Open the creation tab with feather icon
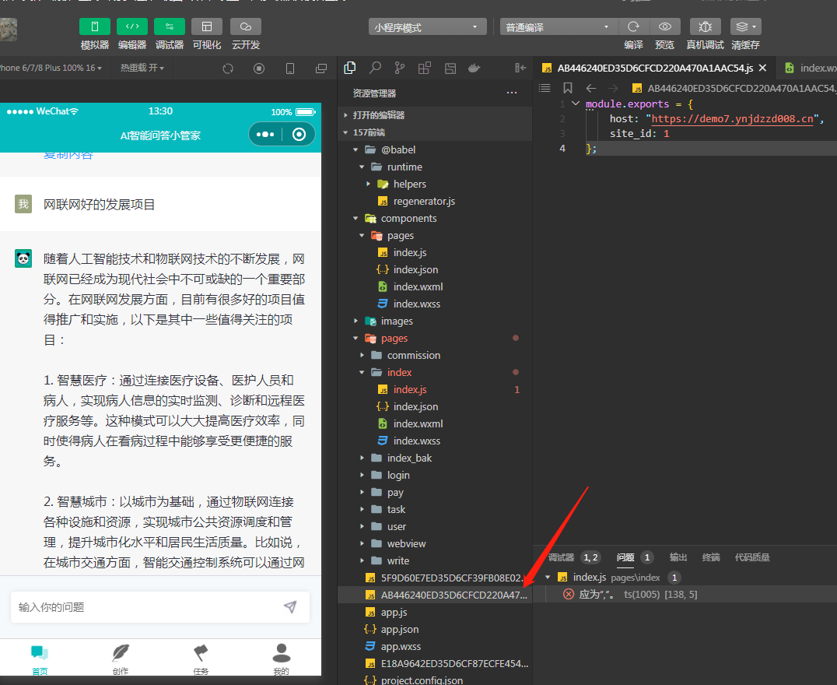The height and width of the screenshot is (685, 837). coord(121,659)
